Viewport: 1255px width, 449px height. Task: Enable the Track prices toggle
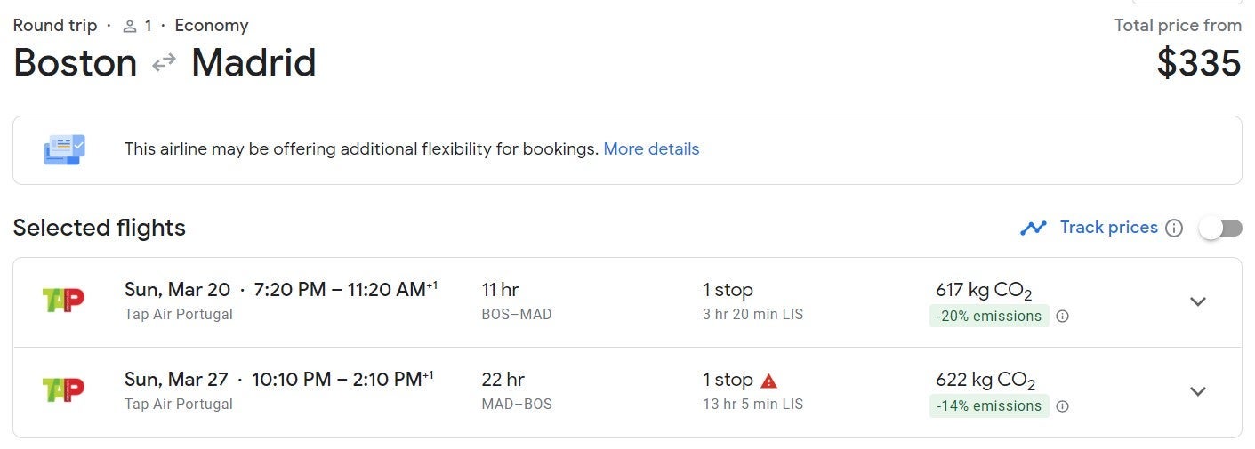[x=1219, y=229]
